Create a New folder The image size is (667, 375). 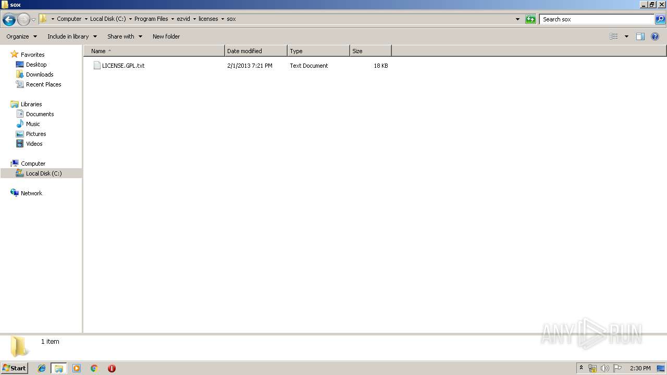click(x=166, y=36)
